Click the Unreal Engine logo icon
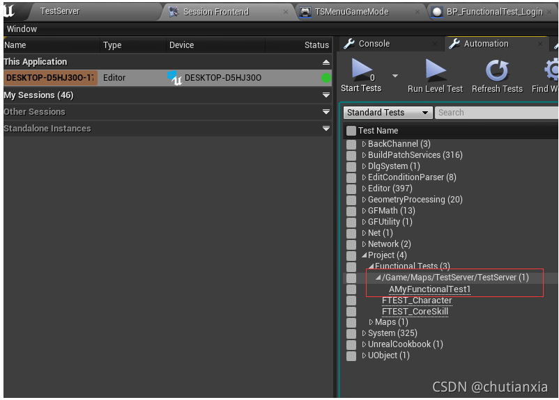 [x=9, y=10]
